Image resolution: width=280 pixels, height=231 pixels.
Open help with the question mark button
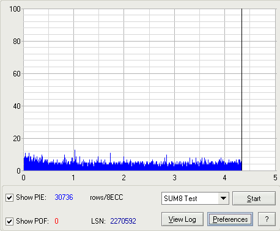coord(267,219)
